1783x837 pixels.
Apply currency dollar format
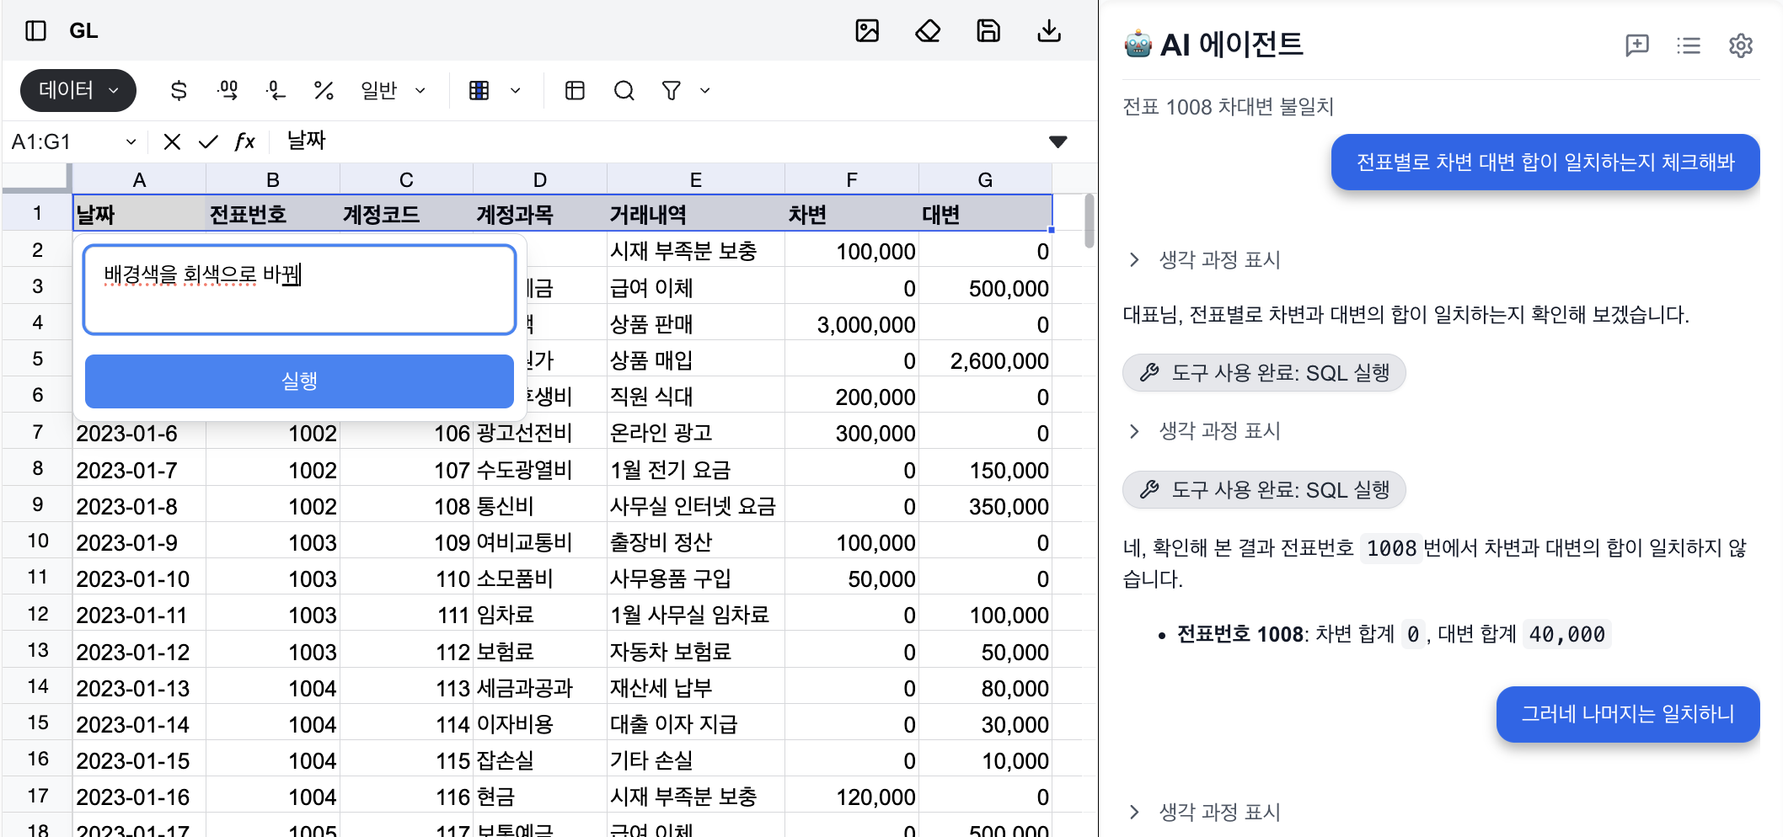point(179,91)
